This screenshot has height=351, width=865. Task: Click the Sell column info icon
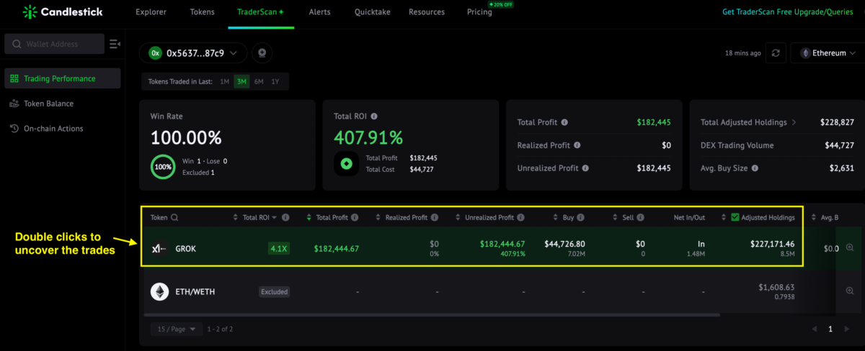coord(642,217)
